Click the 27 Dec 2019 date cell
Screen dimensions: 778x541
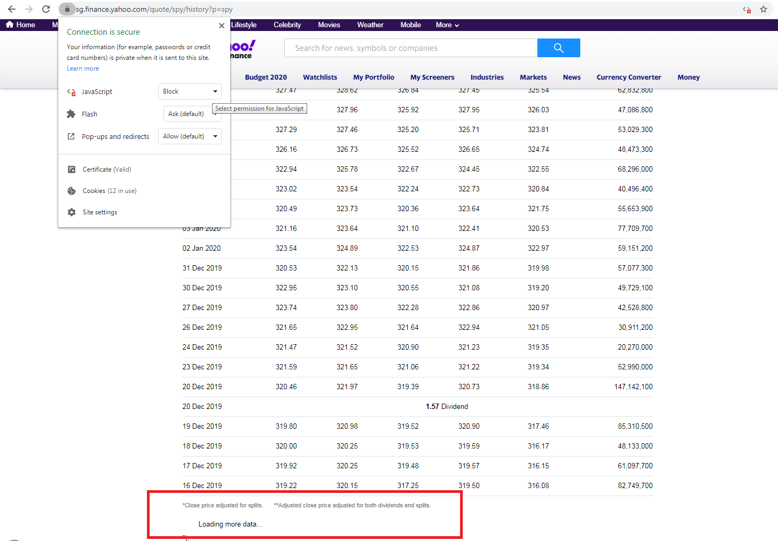tap(202, 307)
